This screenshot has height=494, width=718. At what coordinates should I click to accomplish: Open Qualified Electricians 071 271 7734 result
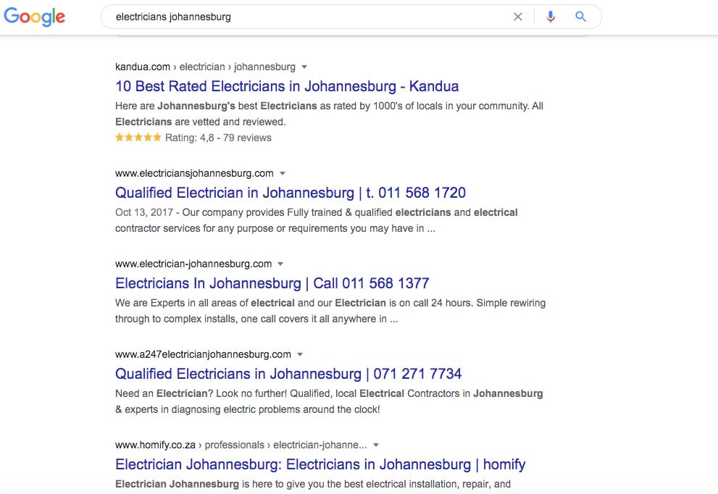pyautogui.click(x=288, y=374)
